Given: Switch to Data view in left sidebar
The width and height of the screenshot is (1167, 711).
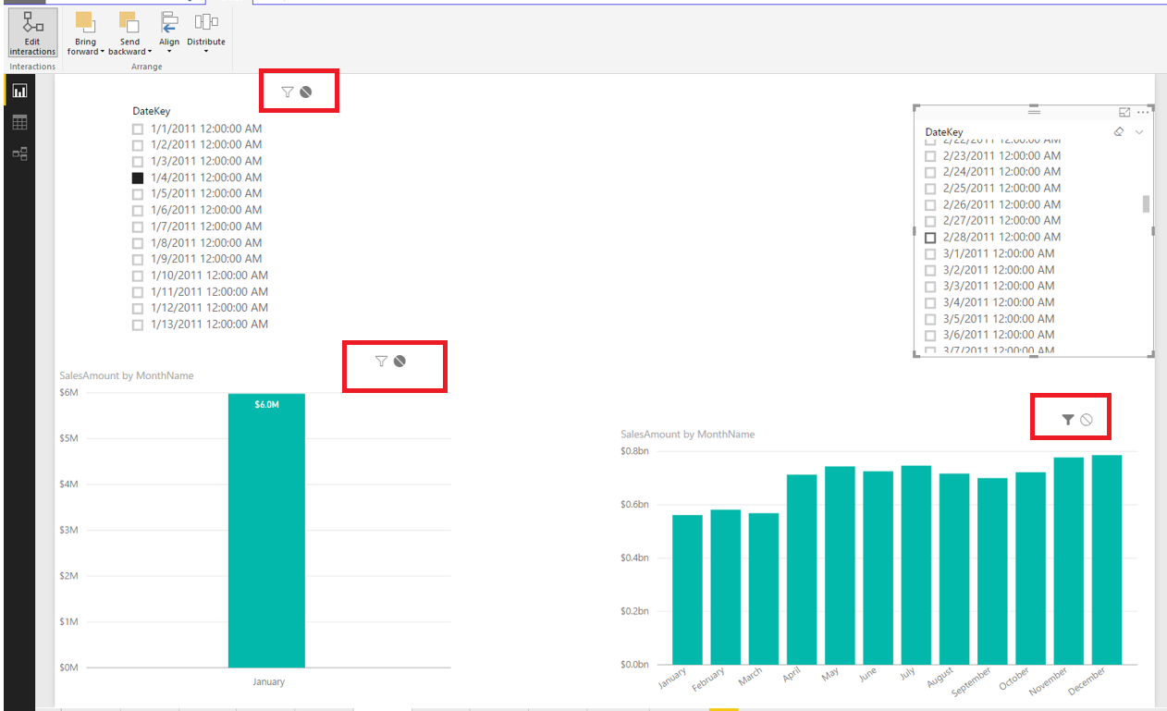Looking at the screenshot, I should pyautogui.click(x=19, y=122).
